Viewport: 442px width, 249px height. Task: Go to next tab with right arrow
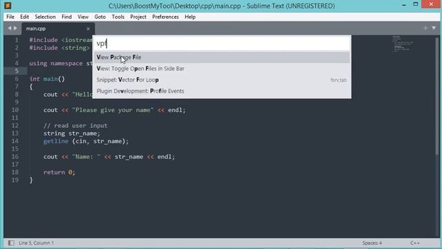click(x=15, y=28)
